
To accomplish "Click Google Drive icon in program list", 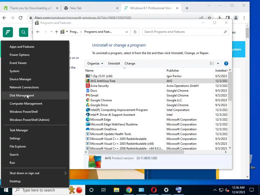I will click(x=88, y=105).
